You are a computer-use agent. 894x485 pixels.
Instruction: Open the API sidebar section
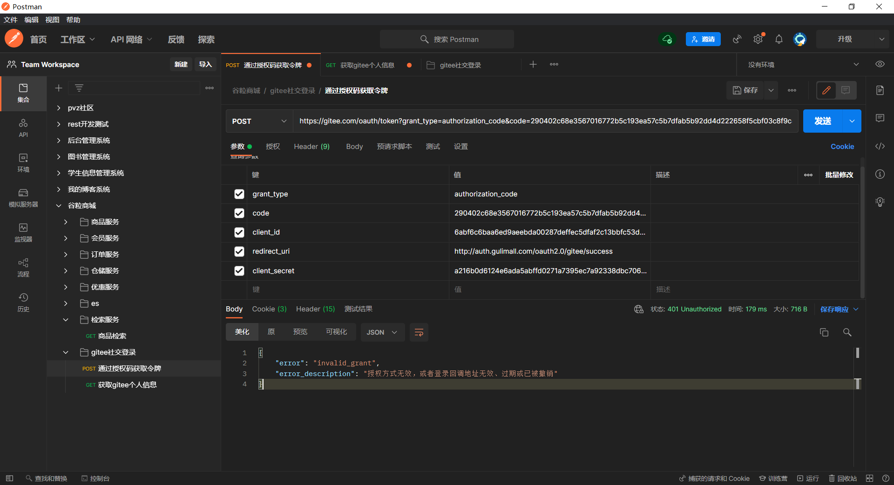[x=23, y=128]
